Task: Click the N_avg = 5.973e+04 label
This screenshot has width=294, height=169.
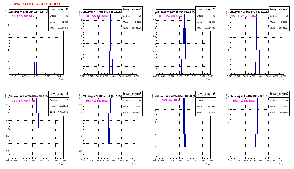Action: click(x=176, y=12)
